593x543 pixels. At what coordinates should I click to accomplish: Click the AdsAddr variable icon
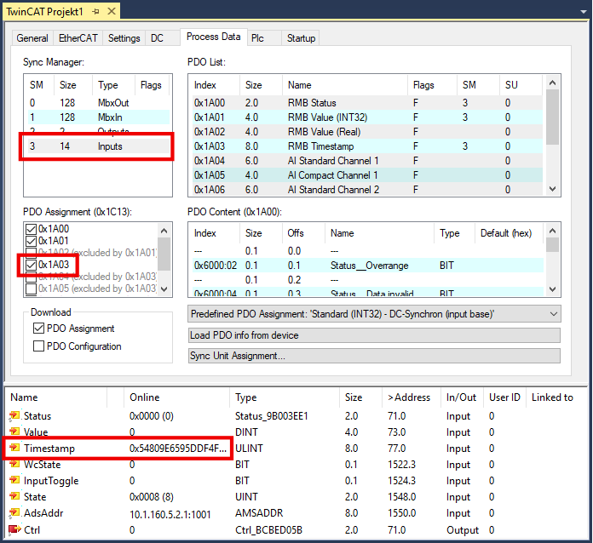tap(14, 512)
